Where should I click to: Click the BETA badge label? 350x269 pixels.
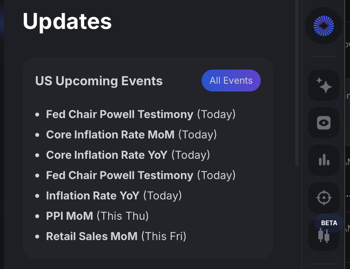click(x=329, y=223)
